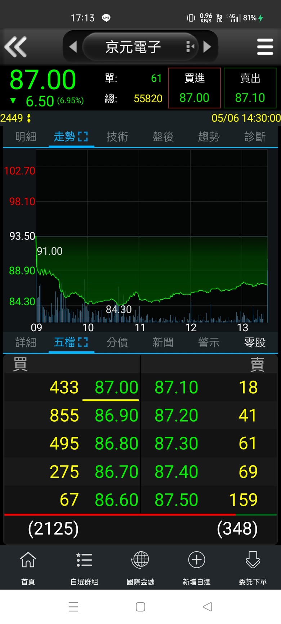Select the 走勢 tab
281x624 pixels.
pos(64,136)
